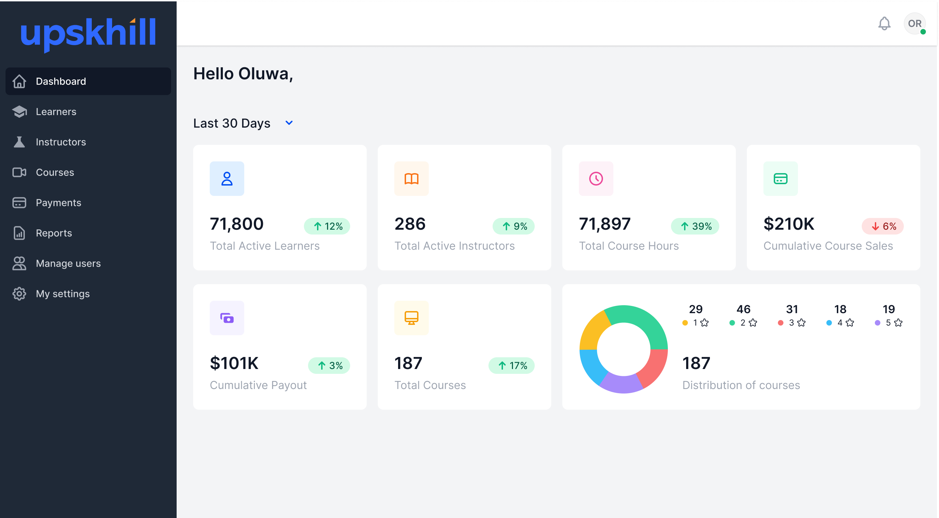
Task: Click the orange open book icon
Action: 411,179
